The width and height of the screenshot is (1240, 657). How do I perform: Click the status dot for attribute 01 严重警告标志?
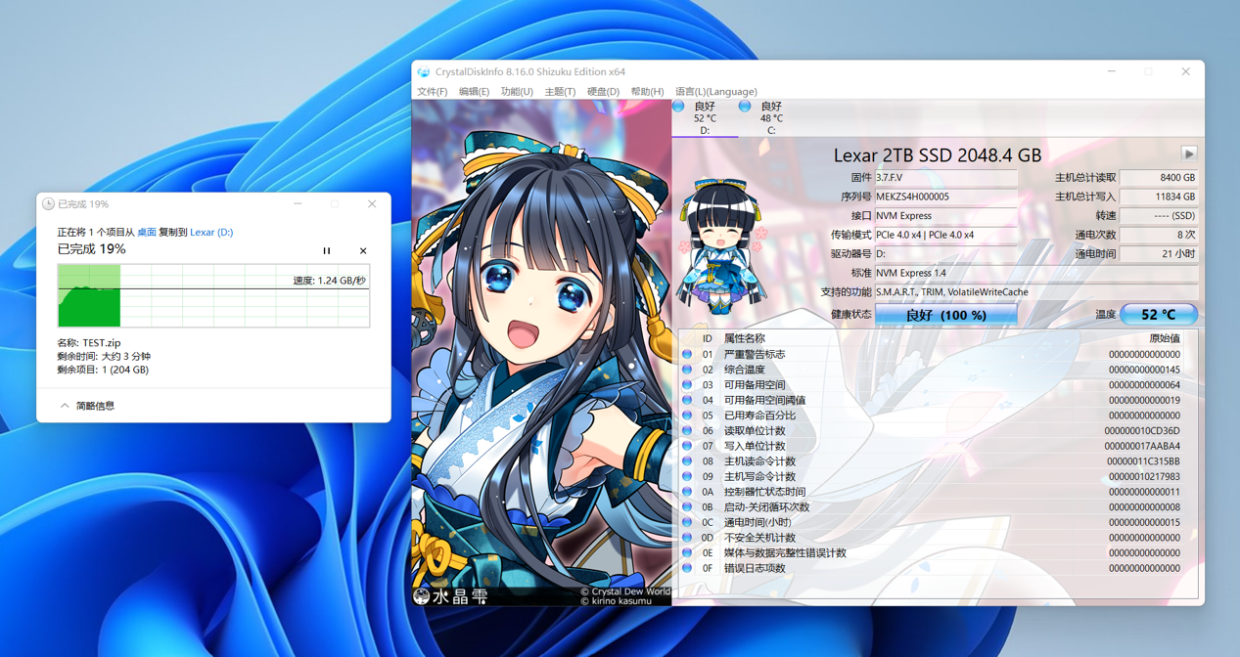click(x=687, y=355)
